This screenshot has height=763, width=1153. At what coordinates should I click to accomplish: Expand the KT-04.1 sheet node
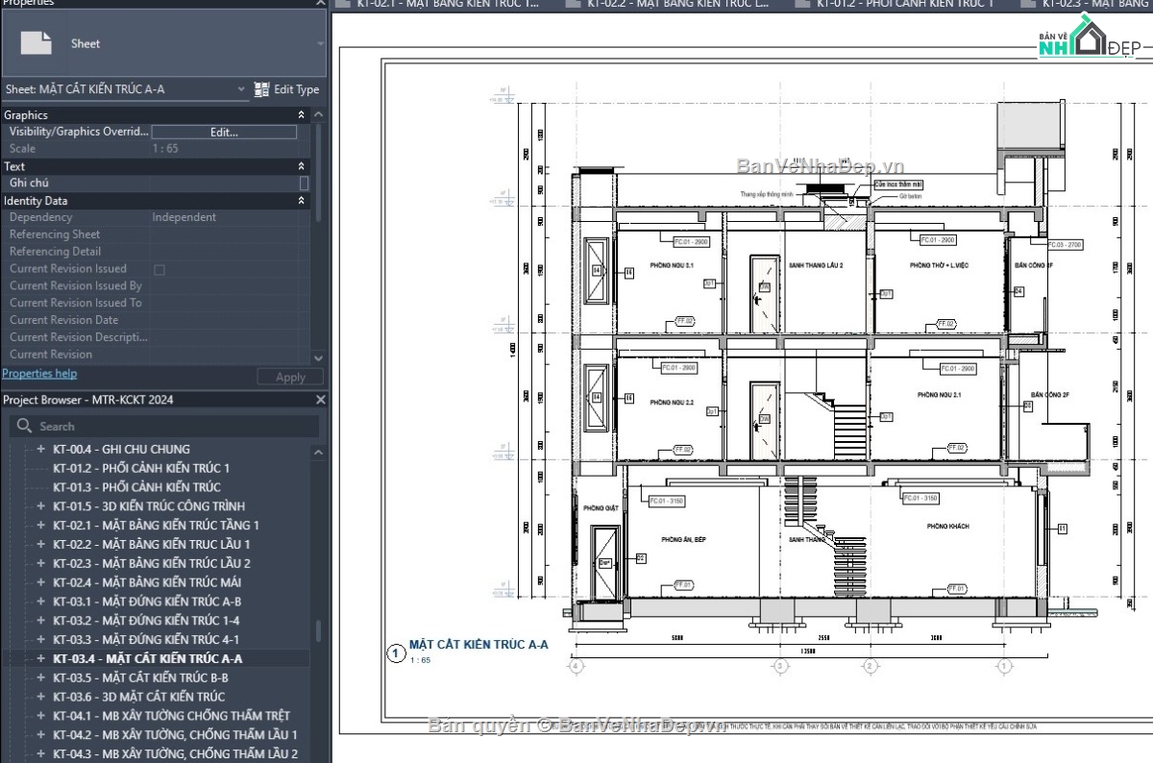pos(40,716)
